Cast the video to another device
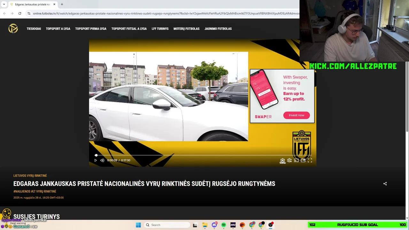409x230 pixels. point(296,160)
